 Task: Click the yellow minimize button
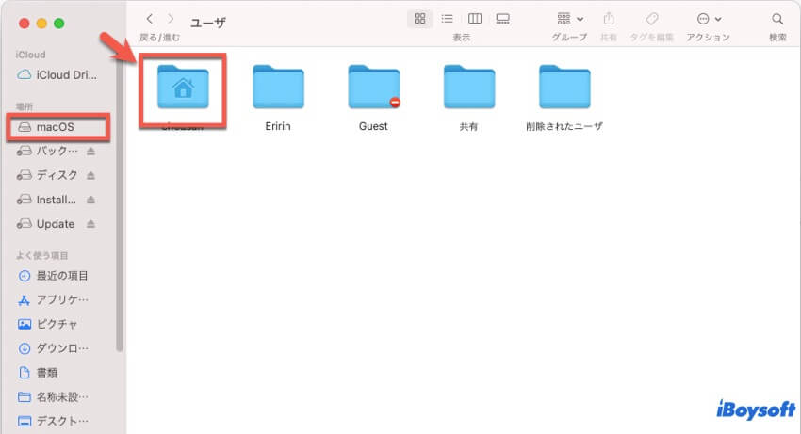pos(41,24)
